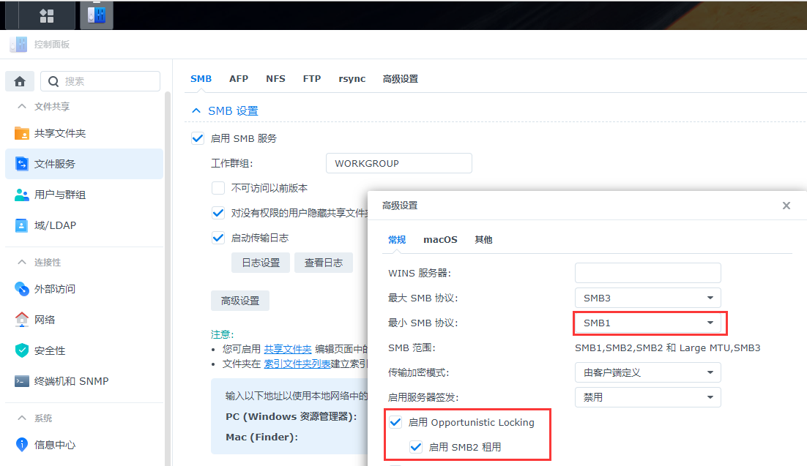Click the 日志设置 button
The width and height of the screenshot is (807, 466).
tap(261, 263)
